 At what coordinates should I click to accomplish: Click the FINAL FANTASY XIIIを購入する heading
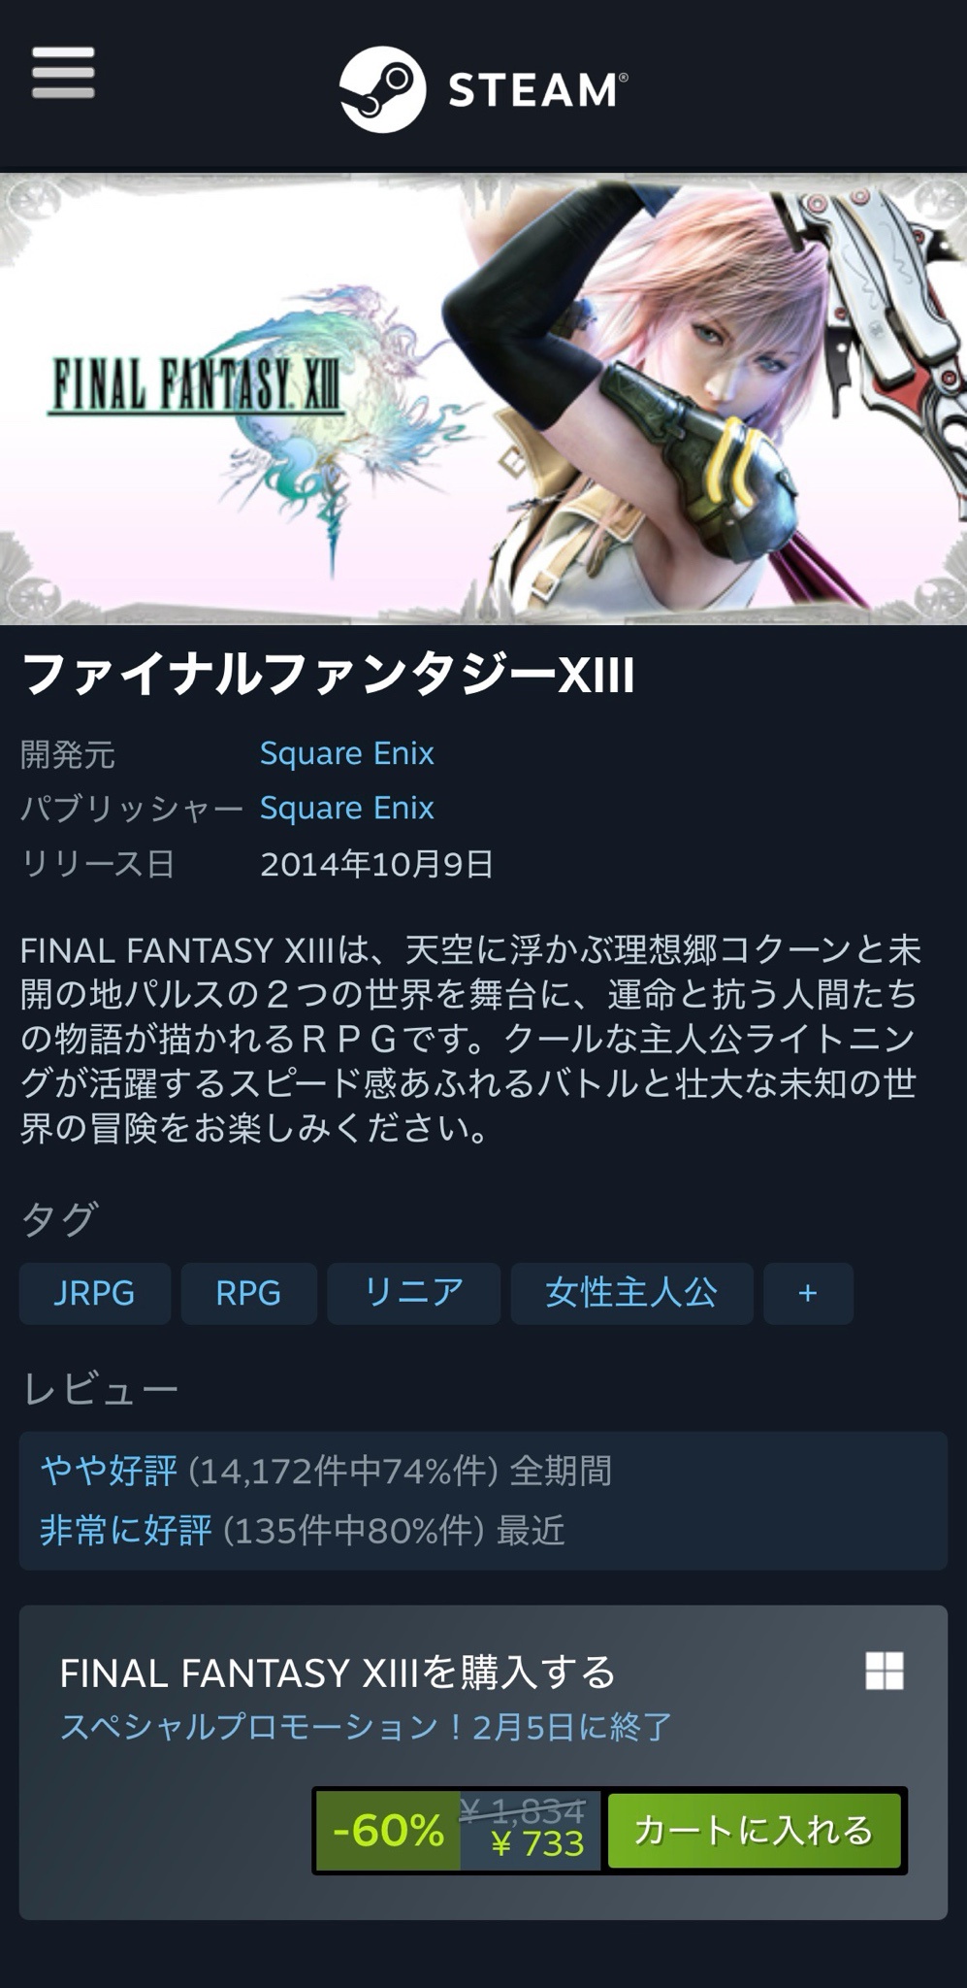click(x=338, y=1673)
